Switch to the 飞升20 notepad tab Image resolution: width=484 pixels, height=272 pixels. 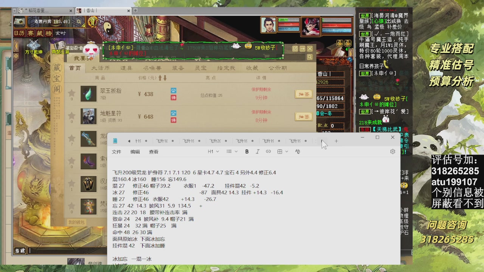click(x=218, y=141)
